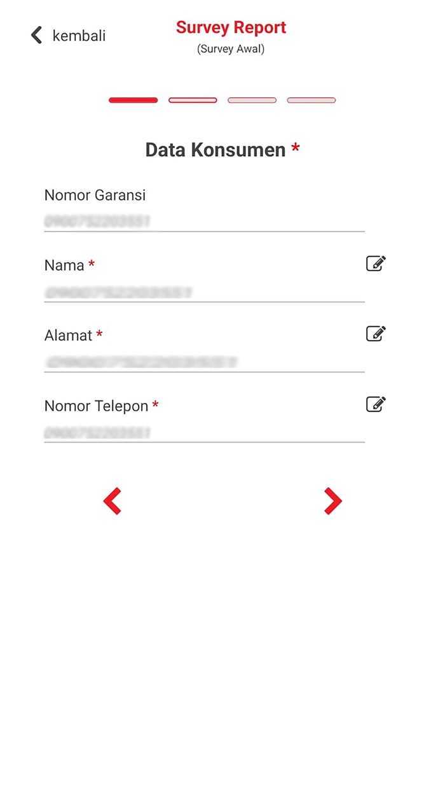Tap the Nomor Garansi label
Viewport: 445px width, 792px height.
(x=95, y=195)
